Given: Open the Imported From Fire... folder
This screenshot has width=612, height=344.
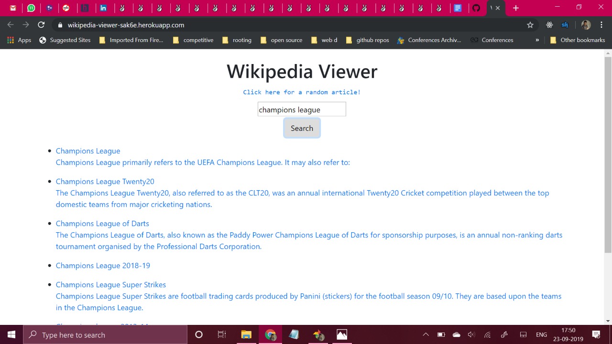Looking at the screenshot, I should pyautogui.click(x=131, y=40).
